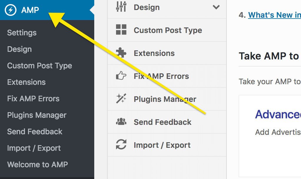Open the Advanced extension title link
Viewport: 301px width, 179px height.
278,114
